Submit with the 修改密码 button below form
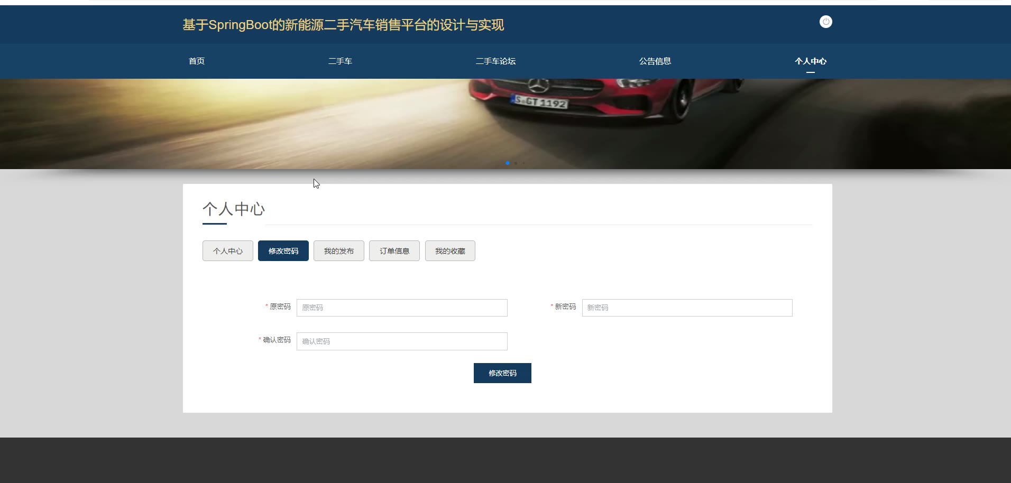The image size is (1011, 483). pos(502,373)
